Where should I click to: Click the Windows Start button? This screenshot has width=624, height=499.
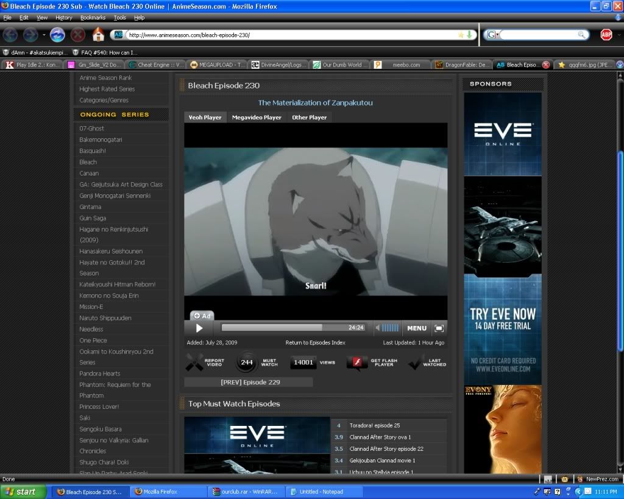point(23,492)
